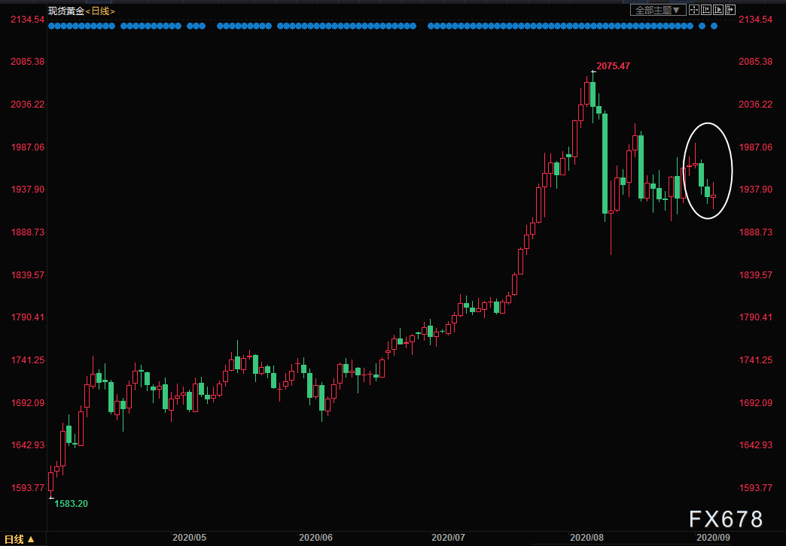Image resolution: width=786 pixels, height=546 pixels.
Task: Click 1937.90 on the left price axis
Action: click(28, 190)
